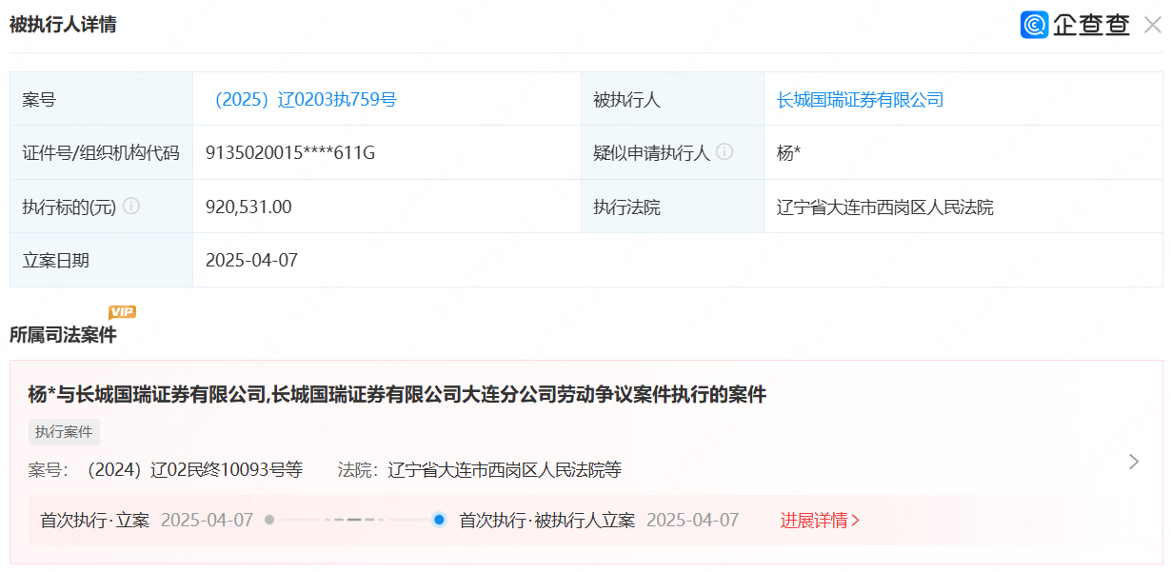This screenshot has width=1171, height=572.
Task: Click date 2025-04-07 after 首次执行·被执行人立案
Action: tap(692, 521)
